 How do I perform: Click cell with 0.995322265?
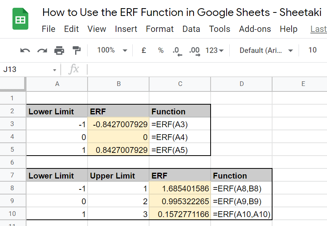[x=180, y=201]
